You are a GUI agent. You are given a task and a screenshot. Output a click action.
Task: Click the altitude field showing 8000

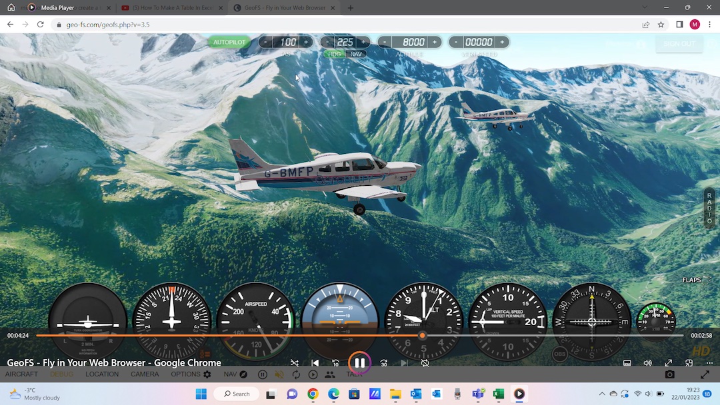[410, 42]
